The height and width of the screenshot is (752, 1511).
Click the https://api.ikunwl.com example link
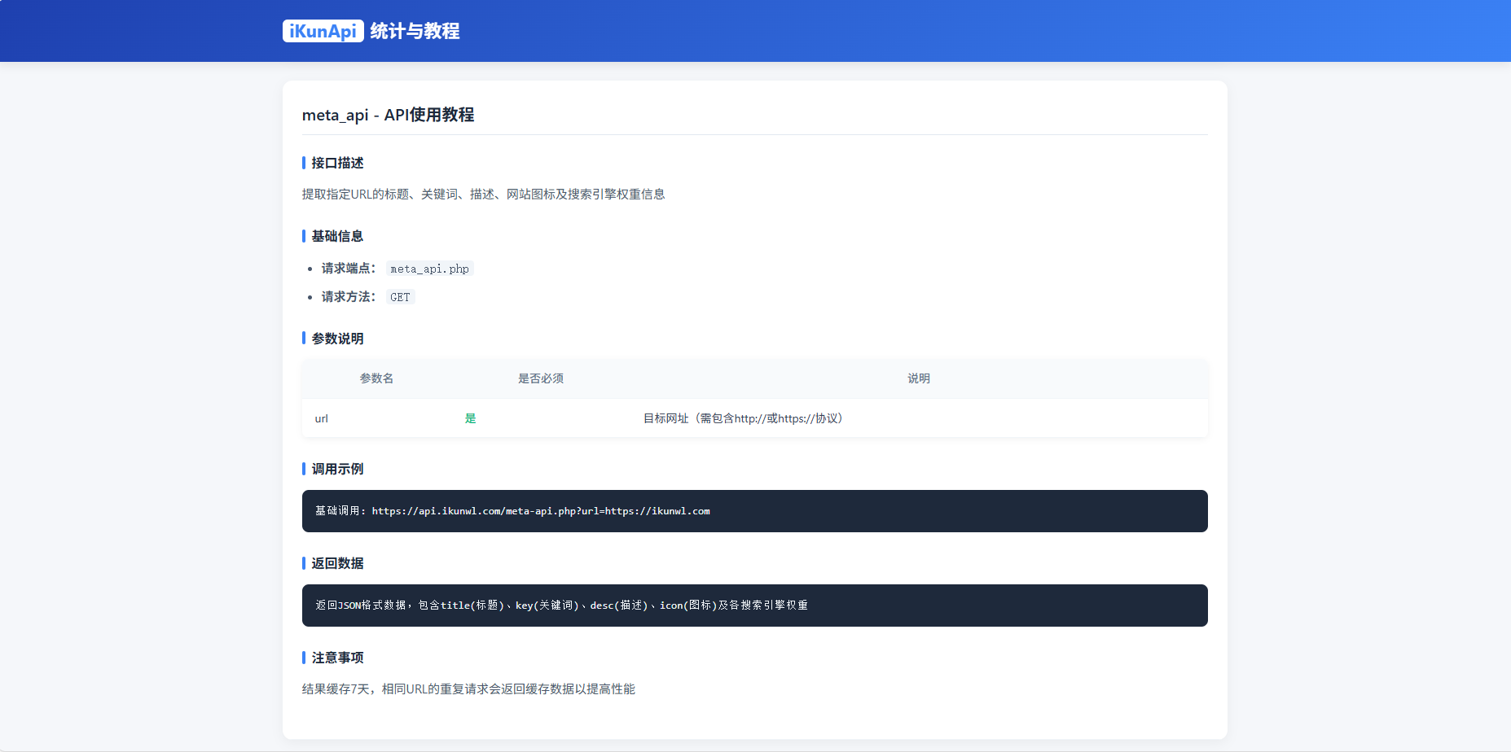540,511
